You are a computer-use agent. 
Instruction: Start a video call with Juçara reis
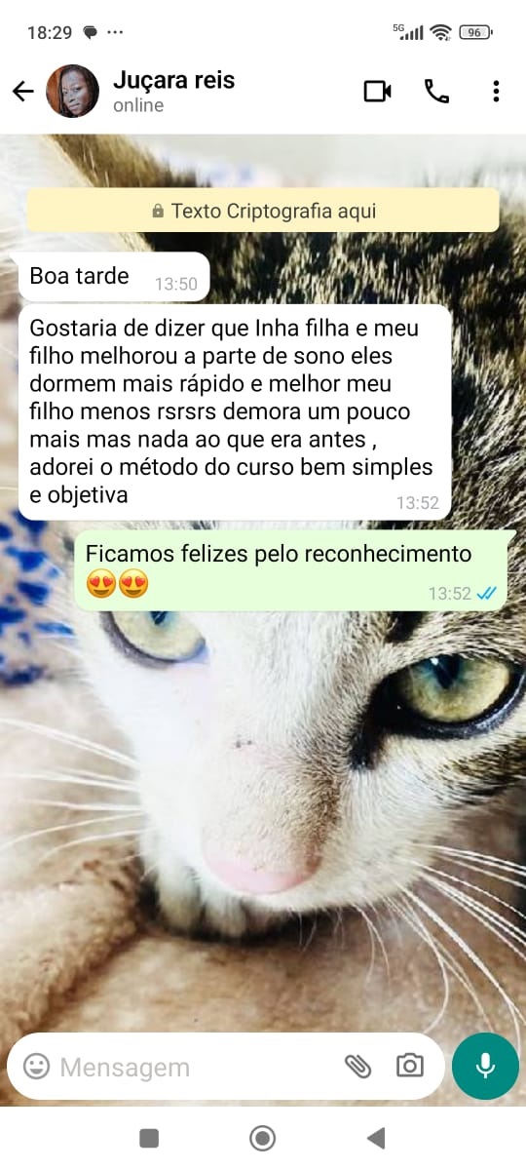click(x=377, y=92)
